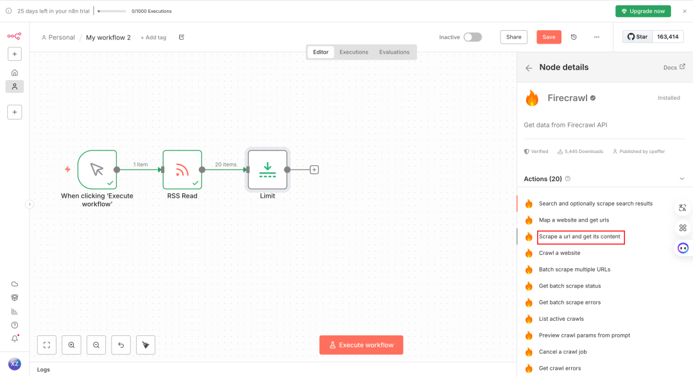Screen dimensions: 693x377
Task: Open the notifications bell icon
Action: (x=15, y=339)
